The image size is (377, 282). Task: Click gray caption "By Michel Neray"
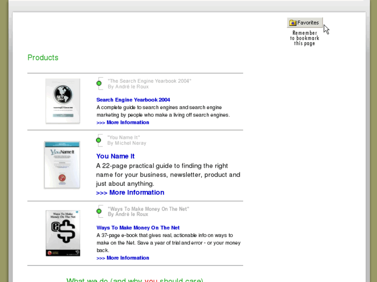(x=127, y=143)
